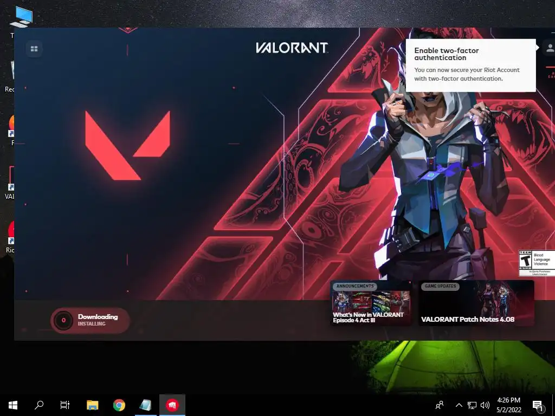Open the account profile icon

coord(550,48)
